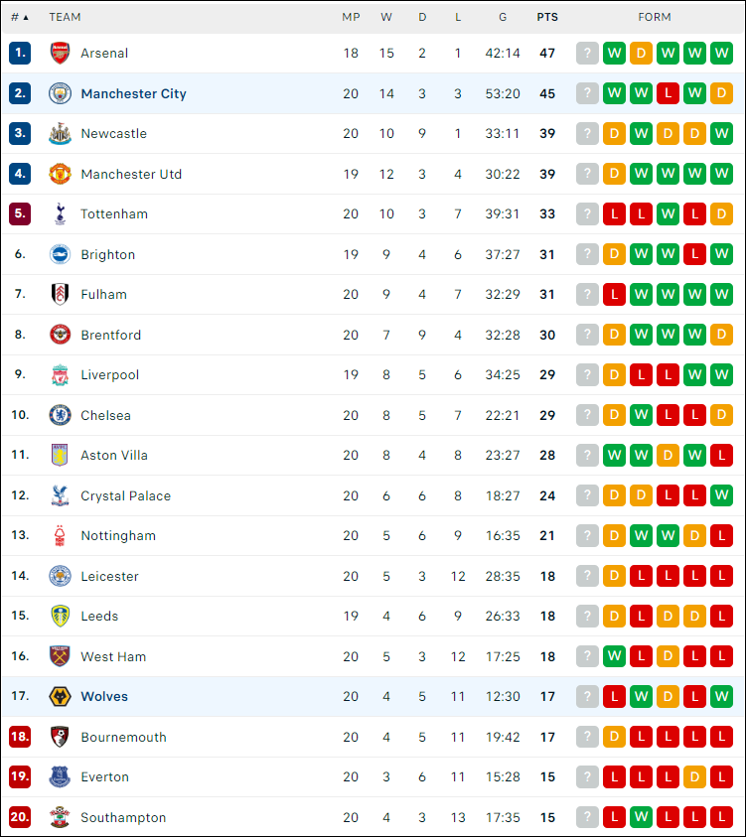Click the rank 20 relegation position badge
The width and height of the screenshot is (746, 837).
pyautogui.click(x=20, y=817)
